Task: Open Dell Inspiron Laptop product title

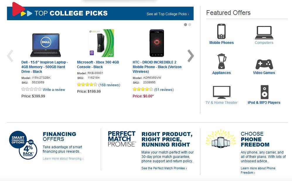Action: [x=45, y=67]
